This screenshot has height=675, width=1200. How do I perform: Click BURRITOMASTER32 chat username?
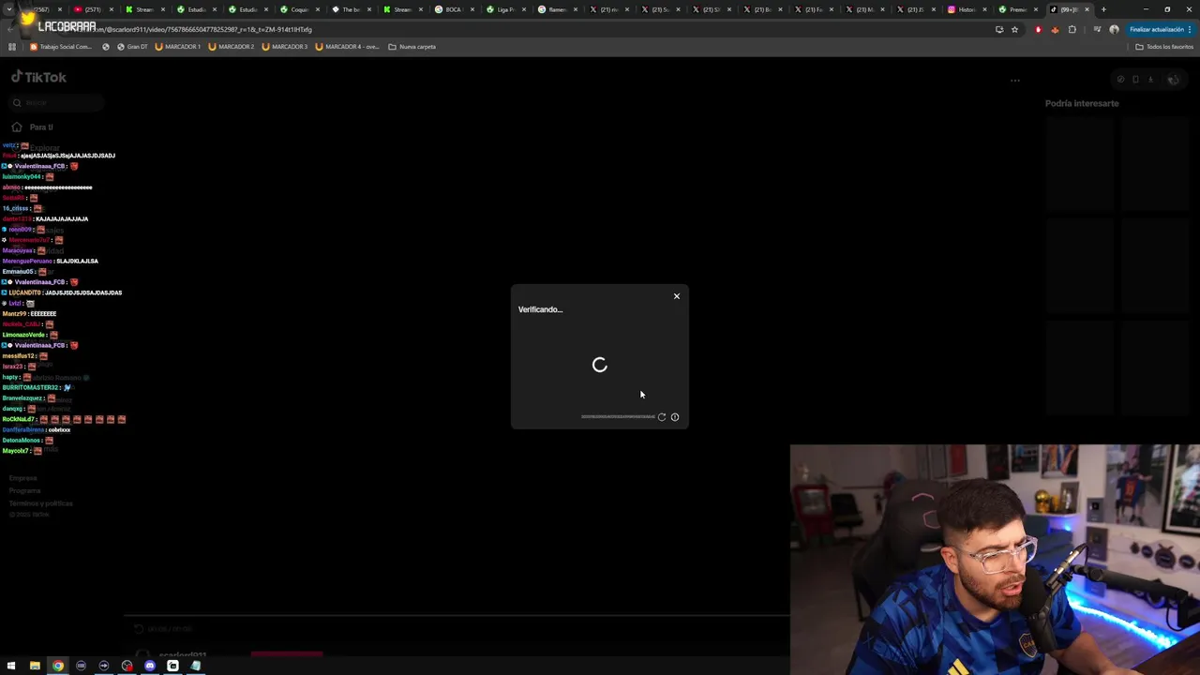click(31, 387)
